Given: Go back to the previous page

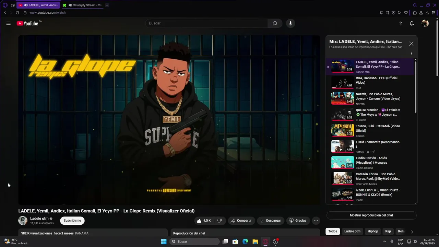Looking at the screenshot, I should (5, 13).
